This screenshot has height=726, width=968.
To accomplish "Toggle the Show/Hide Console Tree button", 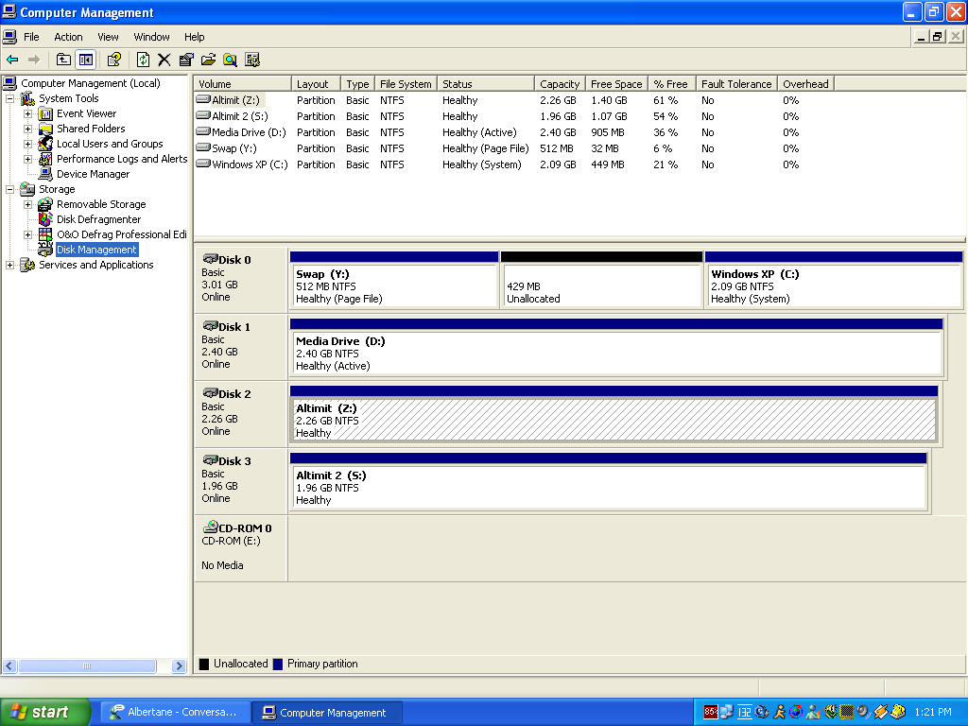I will tap(86, 60).
